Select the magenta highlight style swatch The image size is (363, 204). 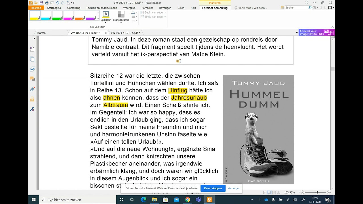(x=69, y=16)
